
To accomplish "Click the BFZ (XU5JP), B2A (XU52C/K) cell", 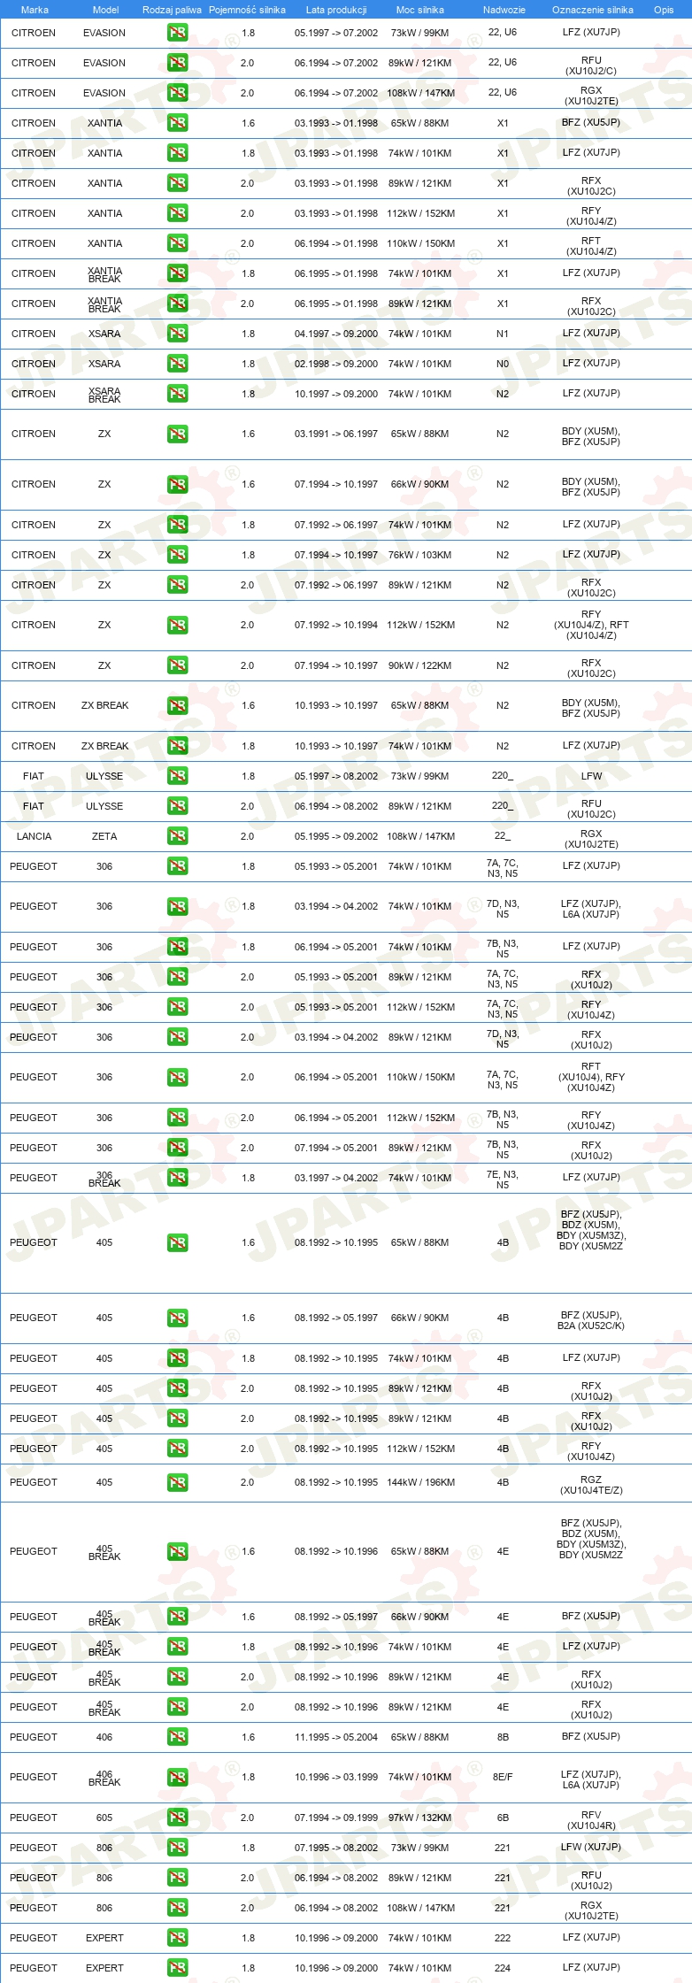I will click(x=591, y=1320).
